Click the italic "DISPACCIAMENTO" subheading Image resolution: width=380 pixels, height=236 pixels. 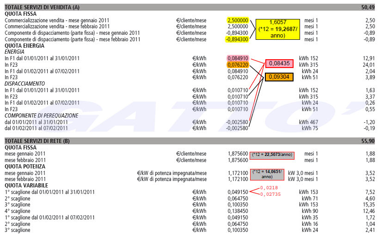pyautogui.click(x=25, y=84)
